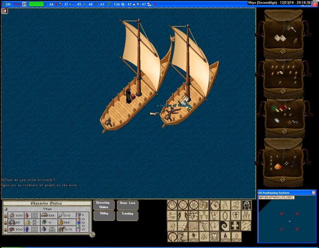
Task: Click the round minimize button on status gump
Action: tap(92, 235)
